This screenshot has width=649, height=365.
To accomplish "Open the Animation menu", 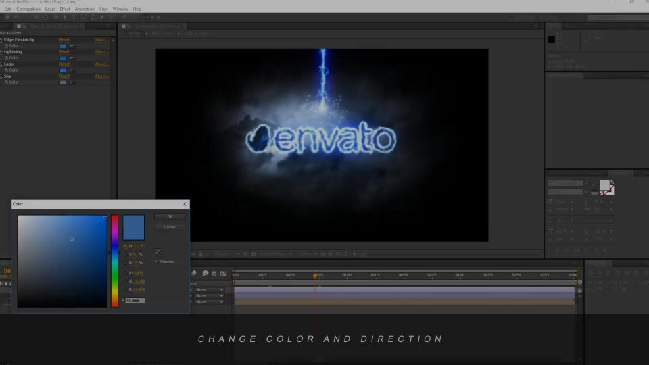I will click(85, 9).
